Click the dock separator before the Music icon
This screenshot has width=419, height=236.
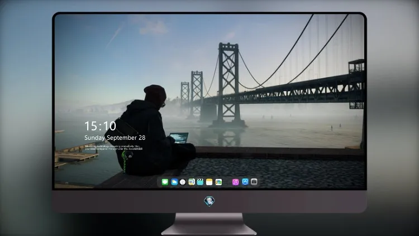pos(227,182)
